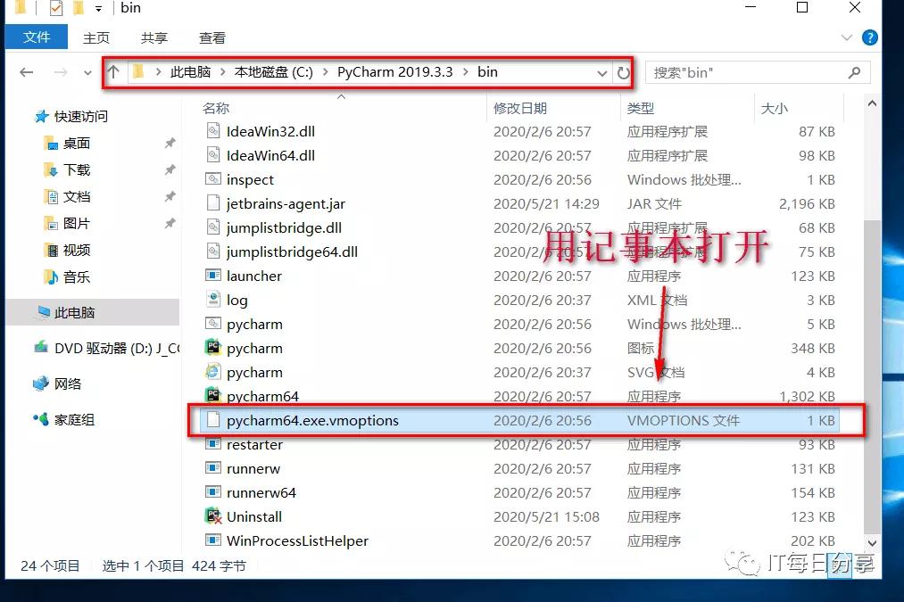Click the pycharm icon-type file (348 KB)

pos(213,347)
